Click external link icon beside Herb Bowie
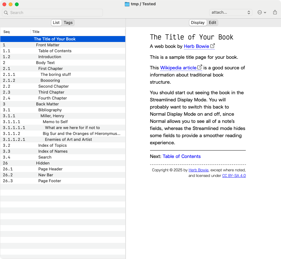281x259 pixels. click(x=213, y=46)
